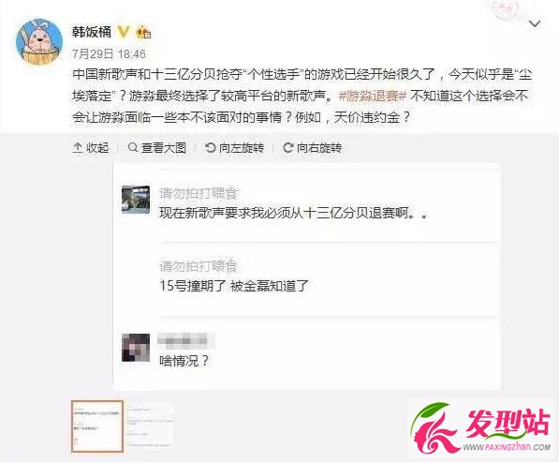Click the 查看大图 magnifier icon
Viewport: 559px width, 463px height.
[133, 147]
